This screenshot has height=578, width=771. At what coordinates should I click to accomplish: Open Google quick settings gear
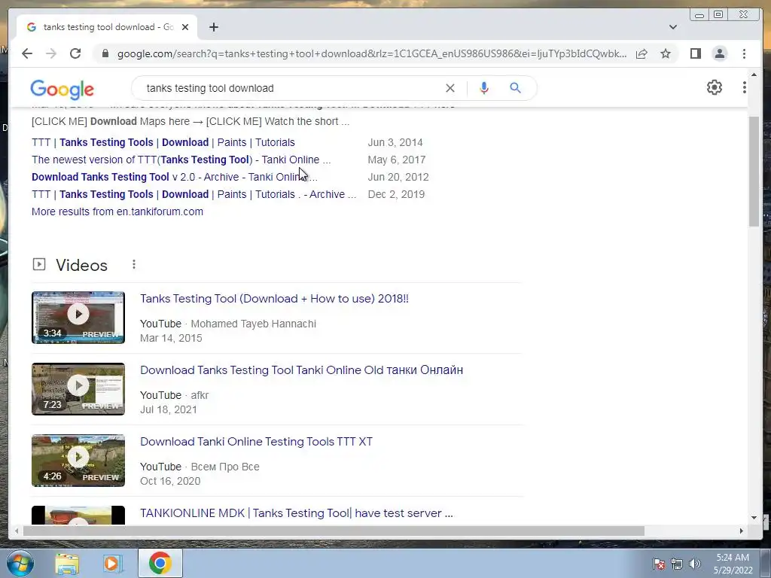[714, 87]
